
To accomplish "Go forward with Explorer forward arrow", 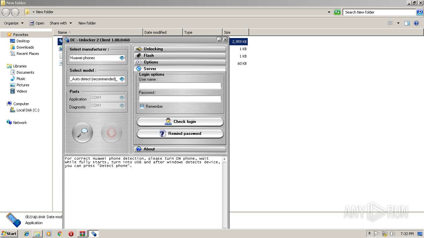I will pyautogui.click(x=15, y=12).
